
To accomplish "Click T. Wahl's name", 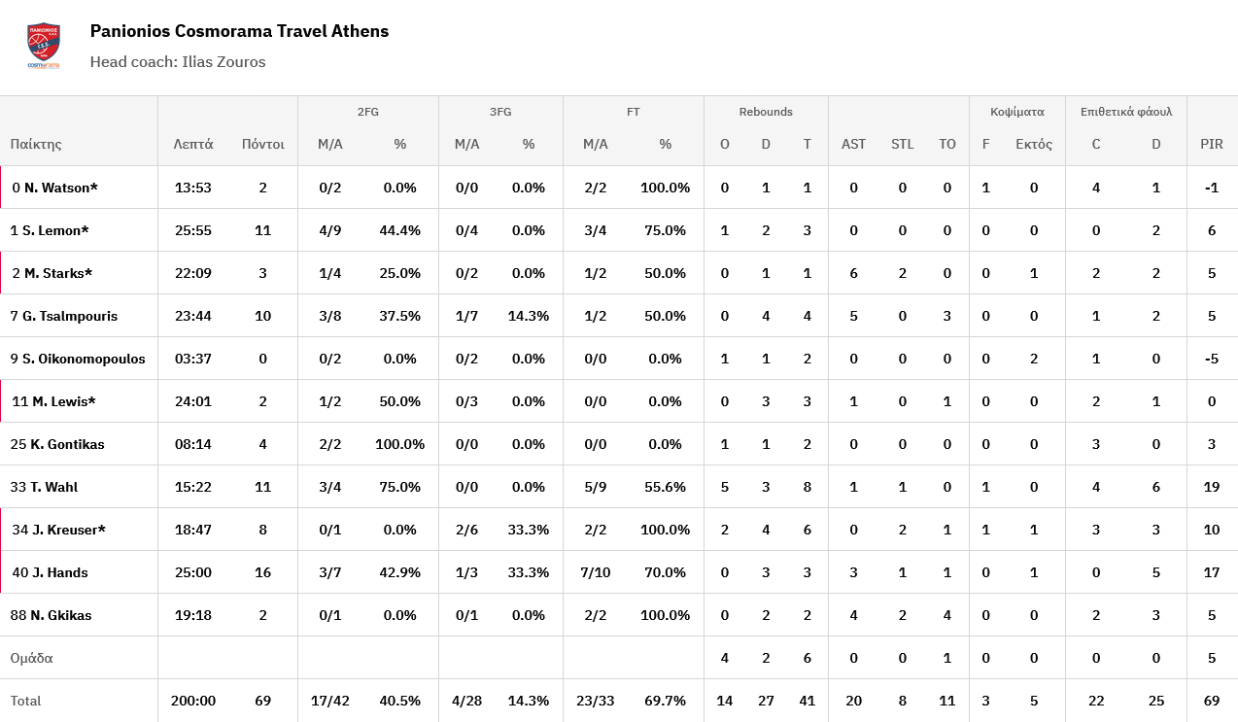I will coord(53,487).
